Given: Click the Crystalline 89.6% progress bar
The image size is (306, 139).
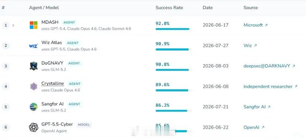Looking at the screenshot, I should [174, 90].
